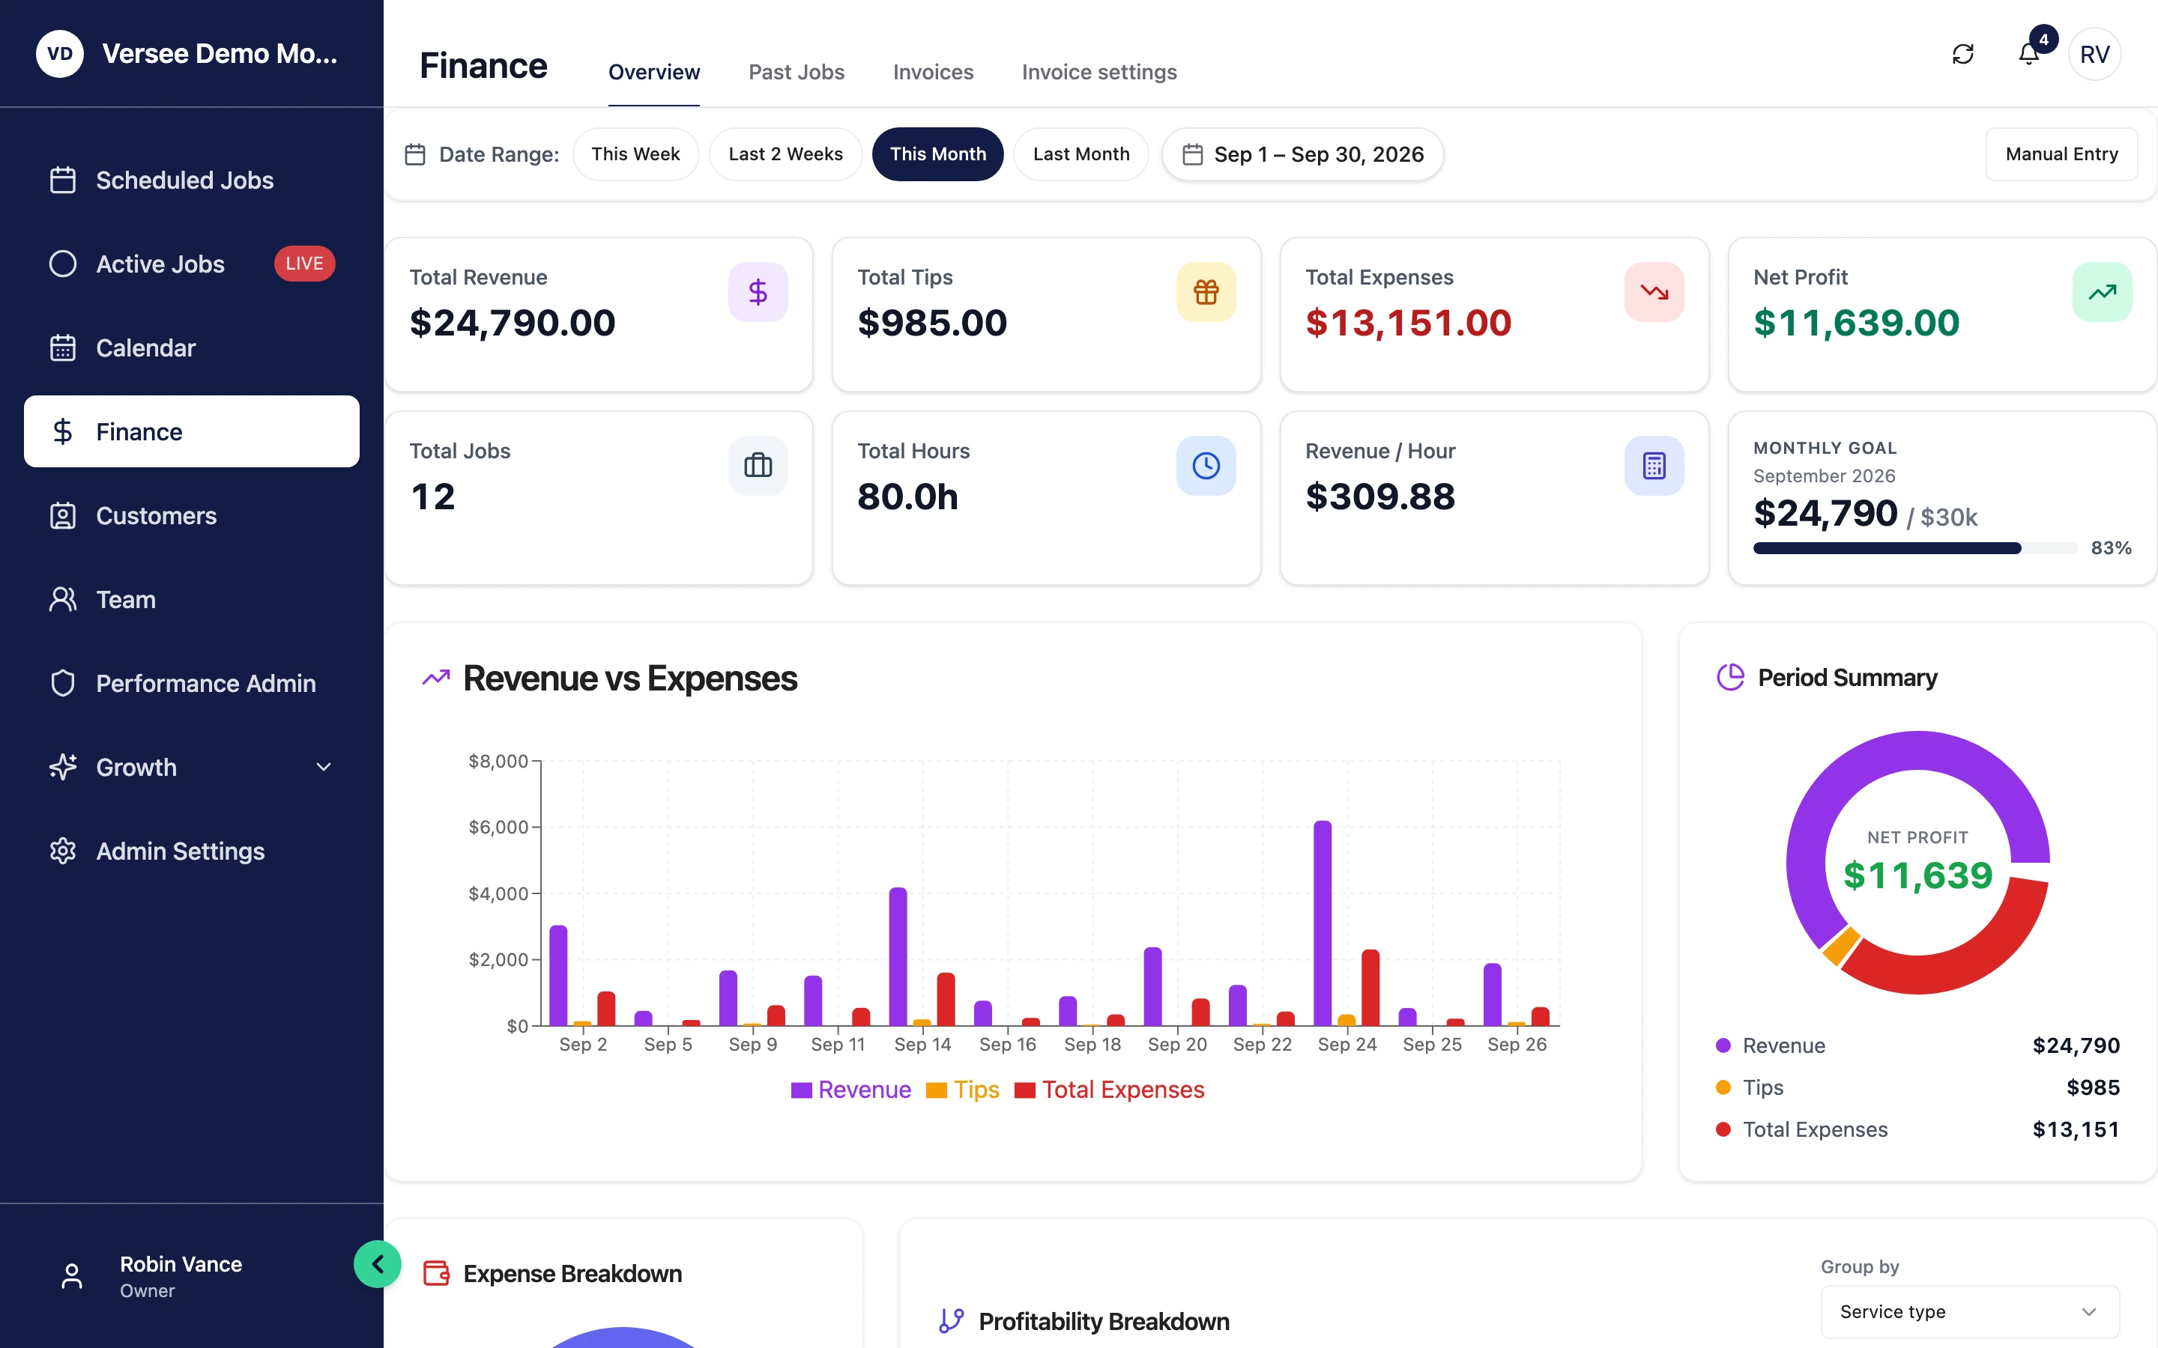Click the orange Tips legend dot
Screen dimensions: 2158x1348
(x=1723, y=1087)
